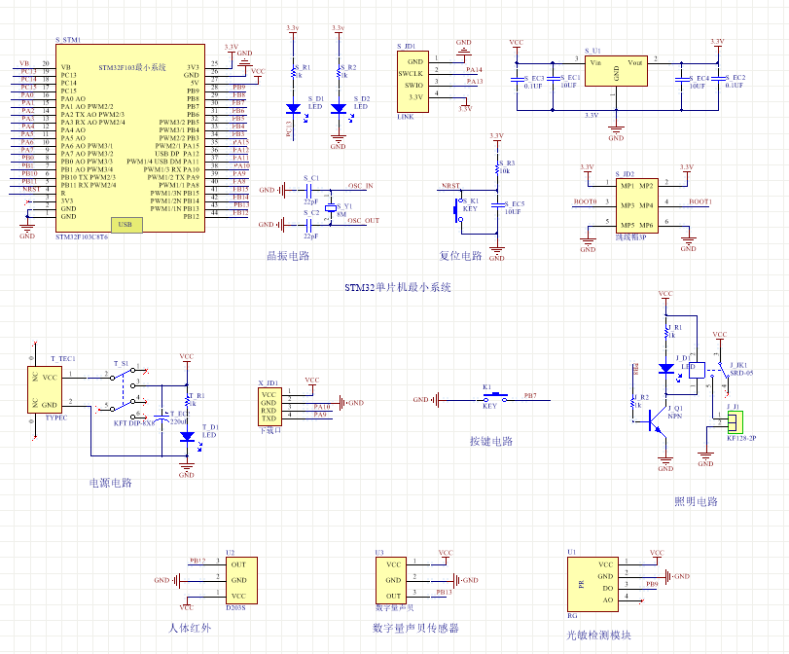Select the J_R1 1k resistor

click(x=665, y=332)
